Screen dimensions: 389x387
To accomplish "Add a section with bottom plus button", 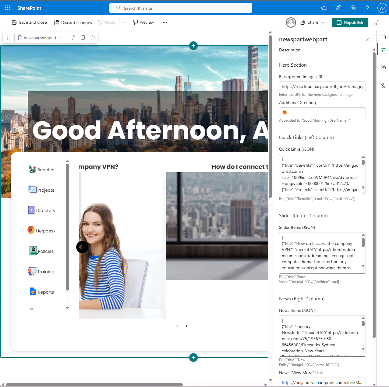I will 193,357.
